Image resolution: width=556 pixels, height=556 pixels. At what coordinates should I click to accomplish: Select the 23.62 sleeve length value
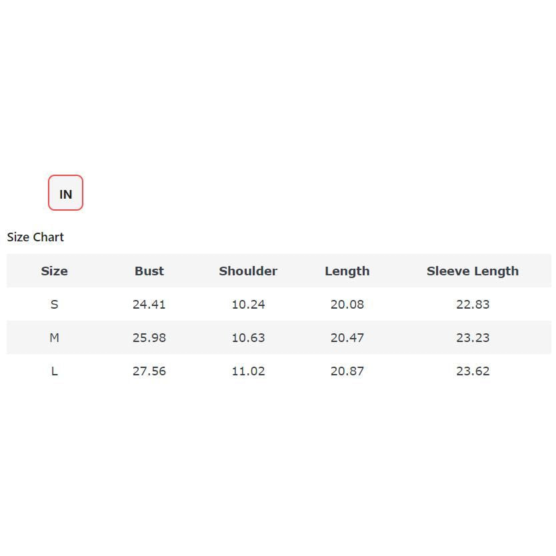[473, 371]
